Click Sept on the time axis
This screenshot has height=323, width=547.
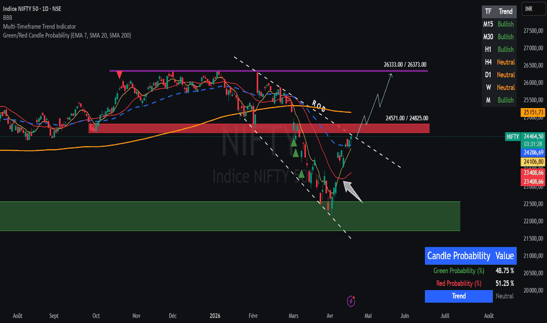click(54, 316)
